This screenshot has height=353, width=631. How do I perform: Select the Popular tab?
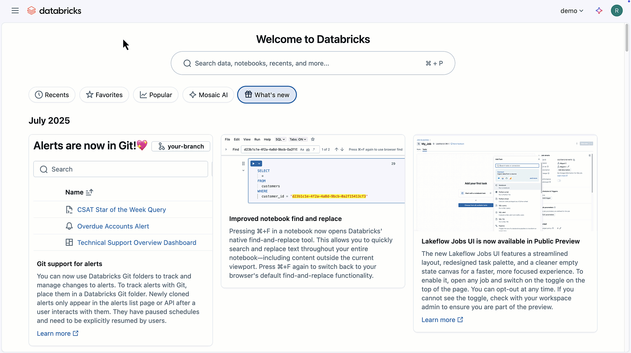coord(156,95)
